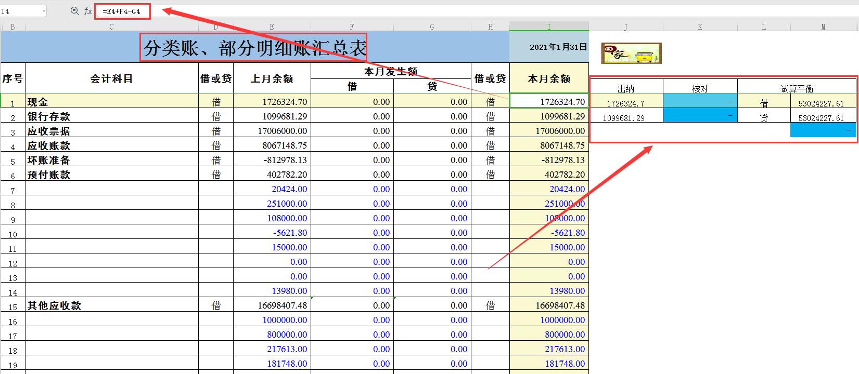Viewport: 859px width, 374px height.
Task: Click the selected 本月余额 cell for 现金
Action: click(549, 102)
